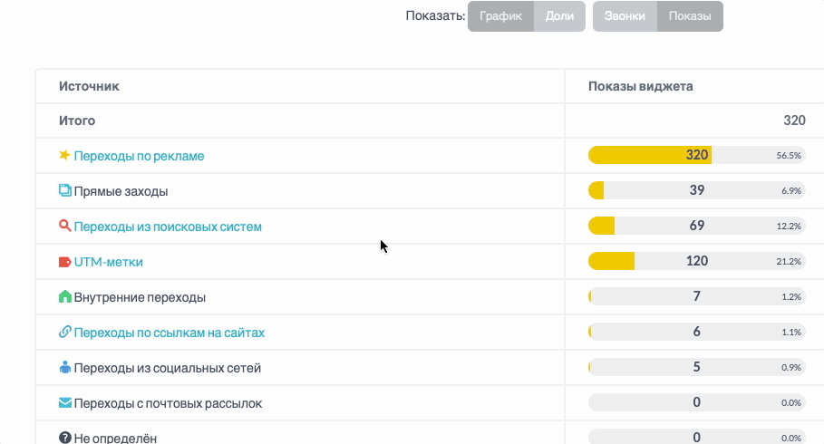
Task: Click the green house icon for Внутренние переходы
Action: pyautogui.click(x=64, y=296)
